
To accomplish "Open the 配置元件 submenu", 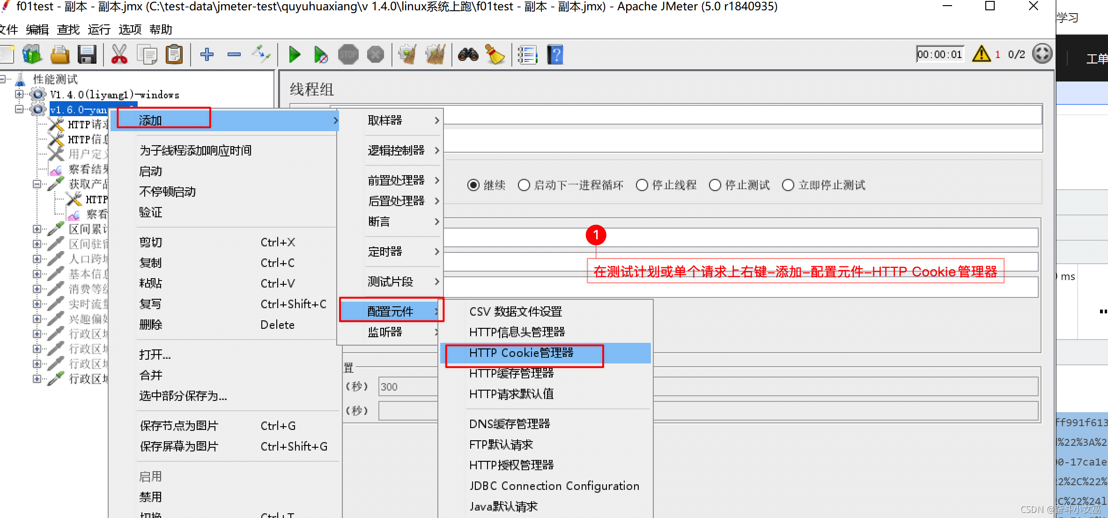I will click(x=391, y=311).
